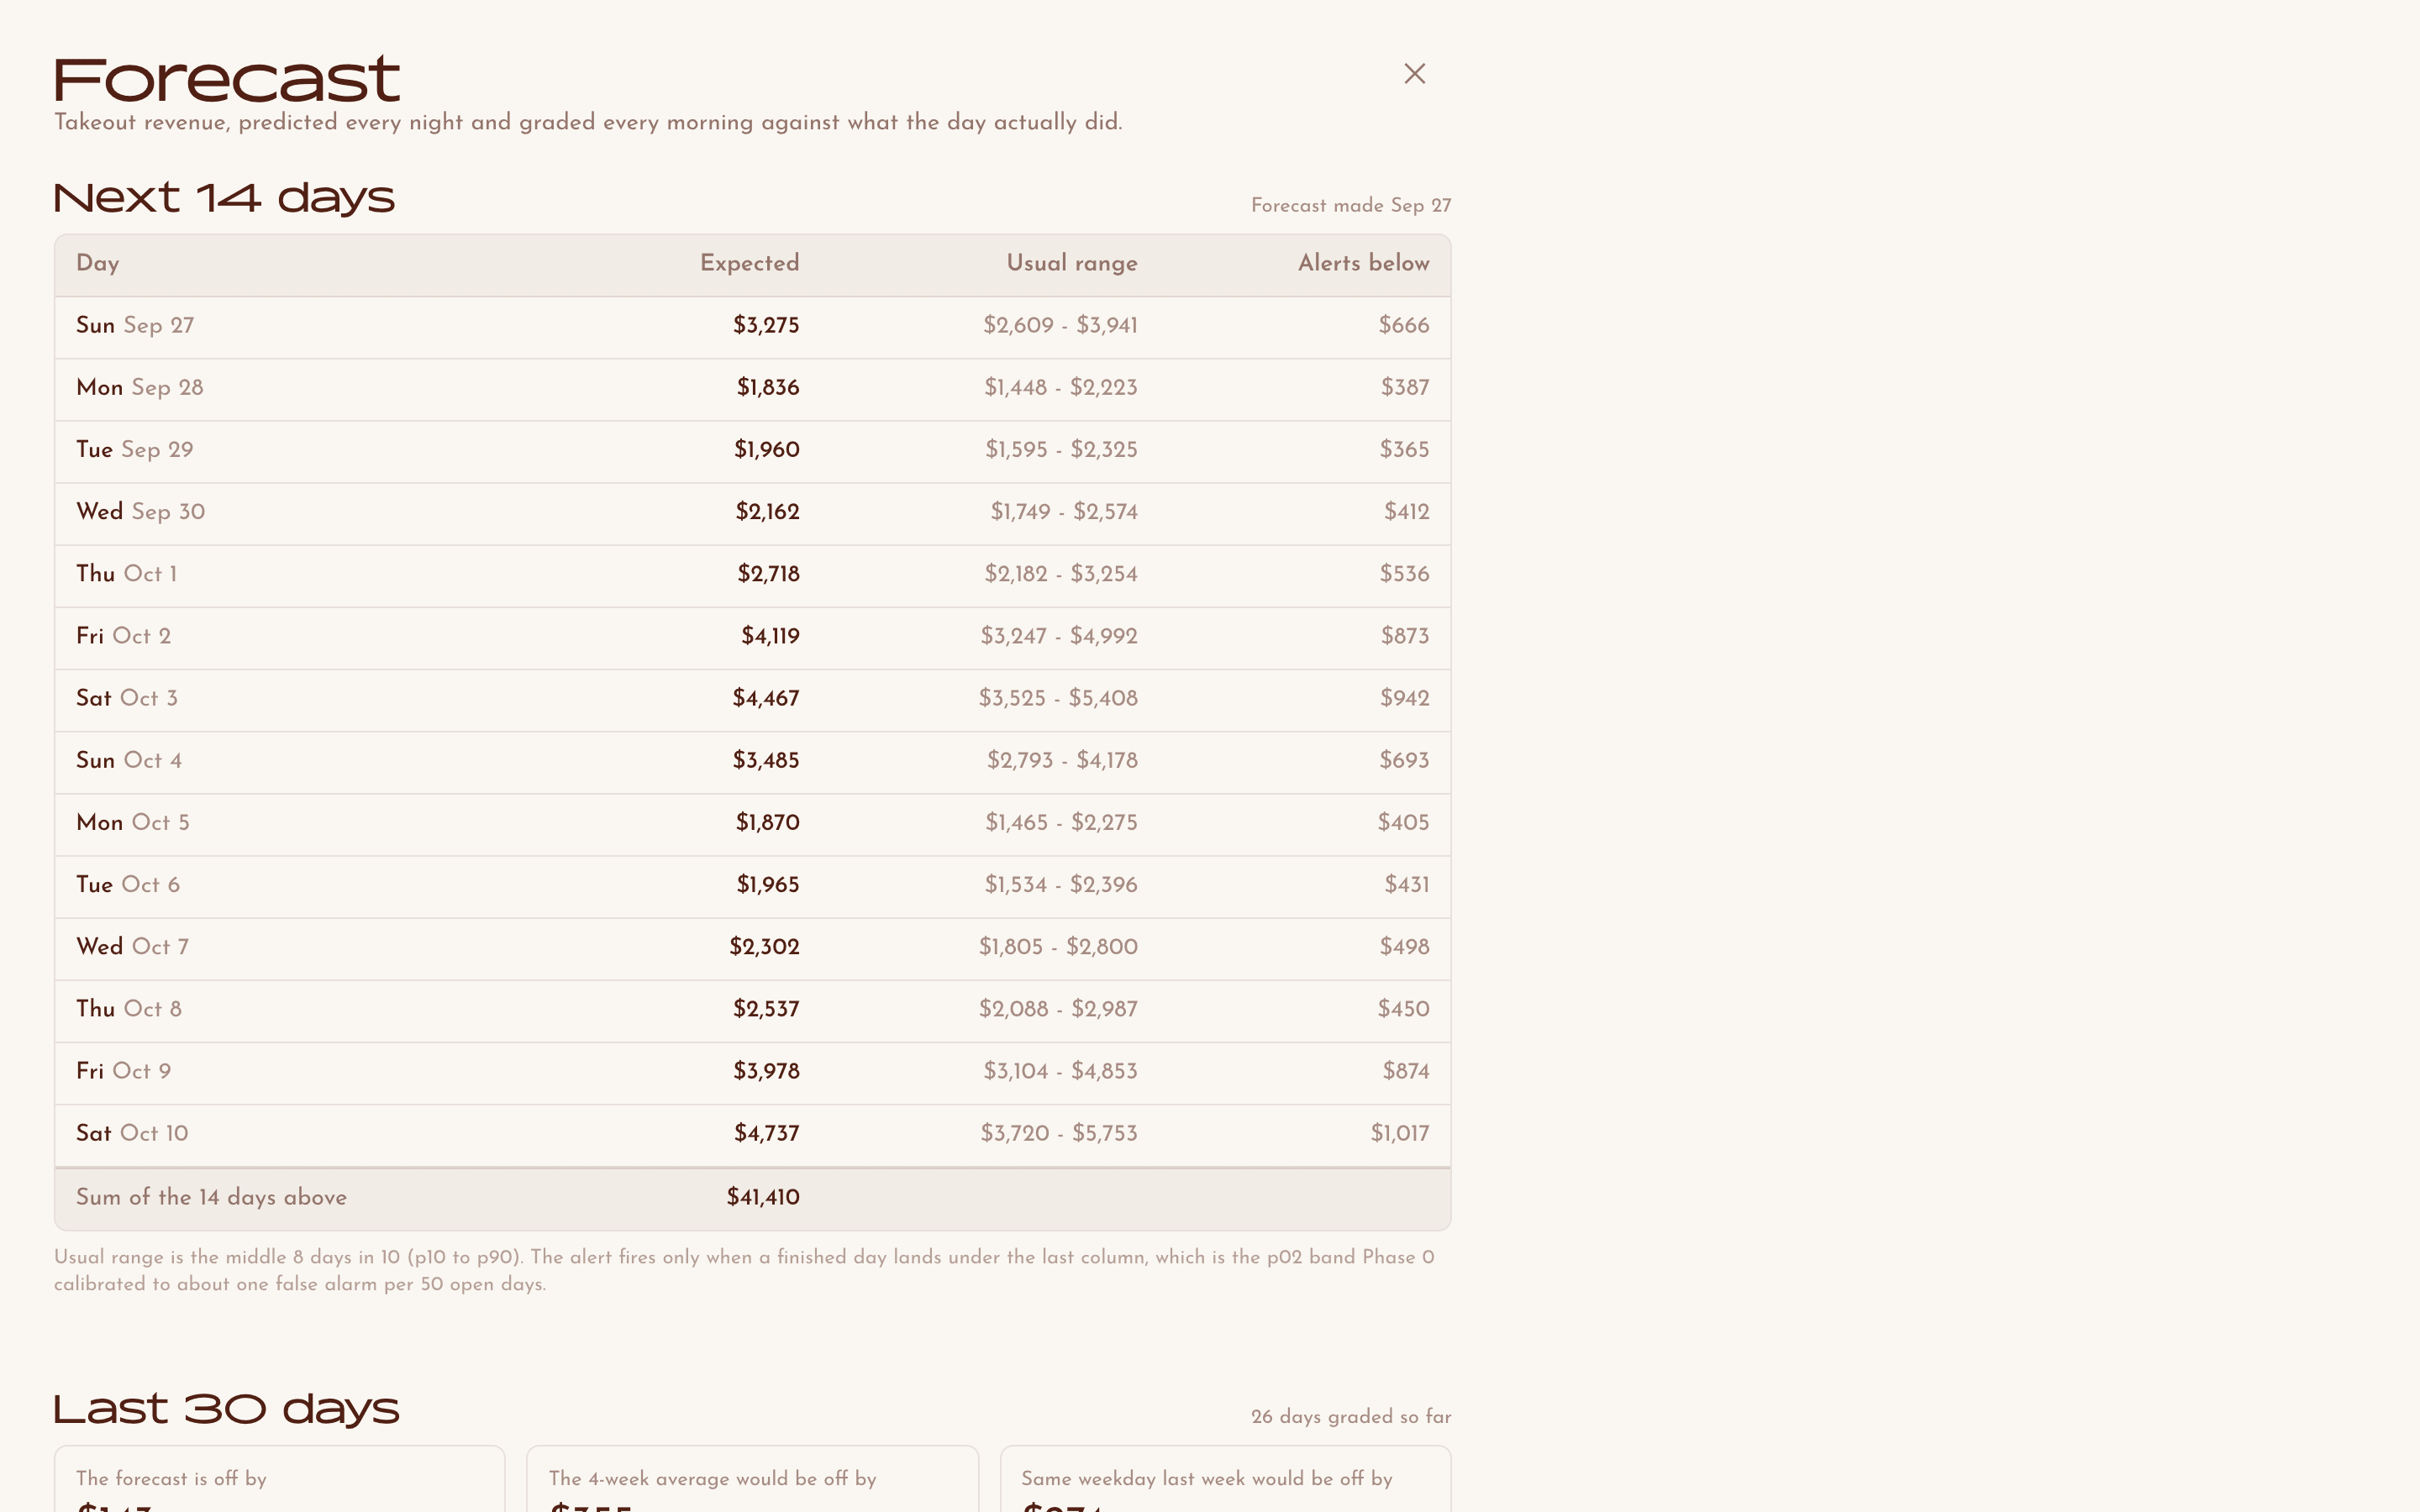
Task: Click the expected value $2,302
Action: [x=764, y=947]
